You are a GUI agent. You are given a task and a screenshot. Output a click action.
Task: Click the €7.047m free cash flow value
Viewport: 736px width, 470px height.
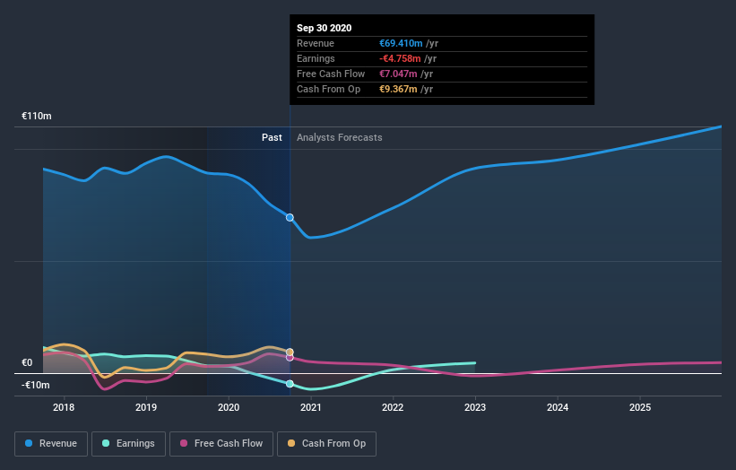pos(398,74)
